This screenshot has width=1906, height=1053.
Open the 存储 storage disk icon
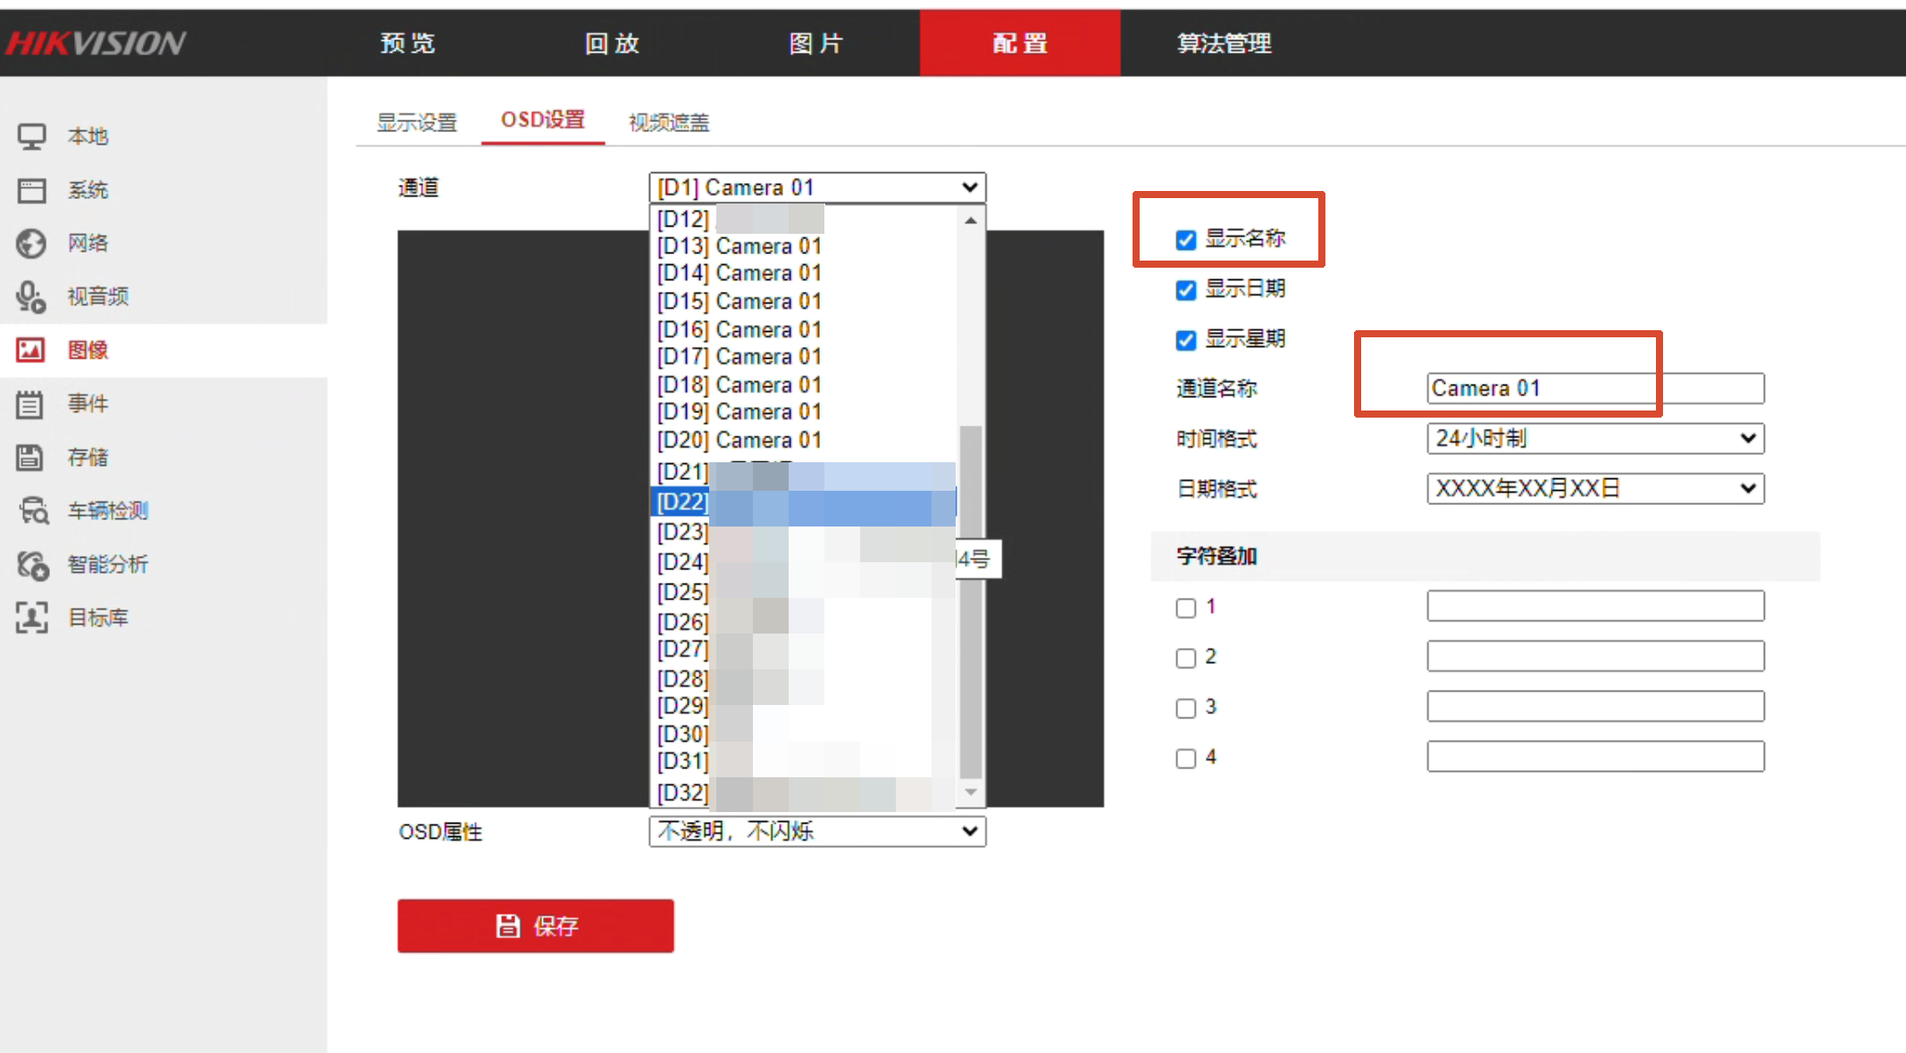click(29, 457)
